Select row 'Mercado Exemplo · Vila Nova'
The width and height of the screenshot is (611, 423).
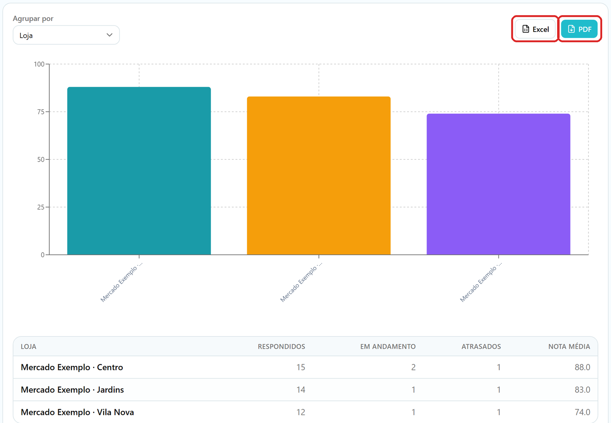tap(305, 412)
